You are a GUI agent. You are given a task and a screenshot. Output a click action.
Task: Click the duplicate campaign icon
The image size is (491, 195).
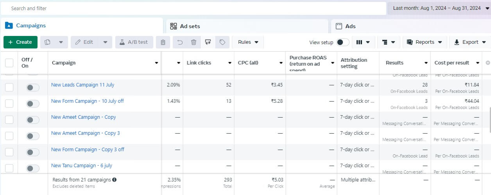48,42
